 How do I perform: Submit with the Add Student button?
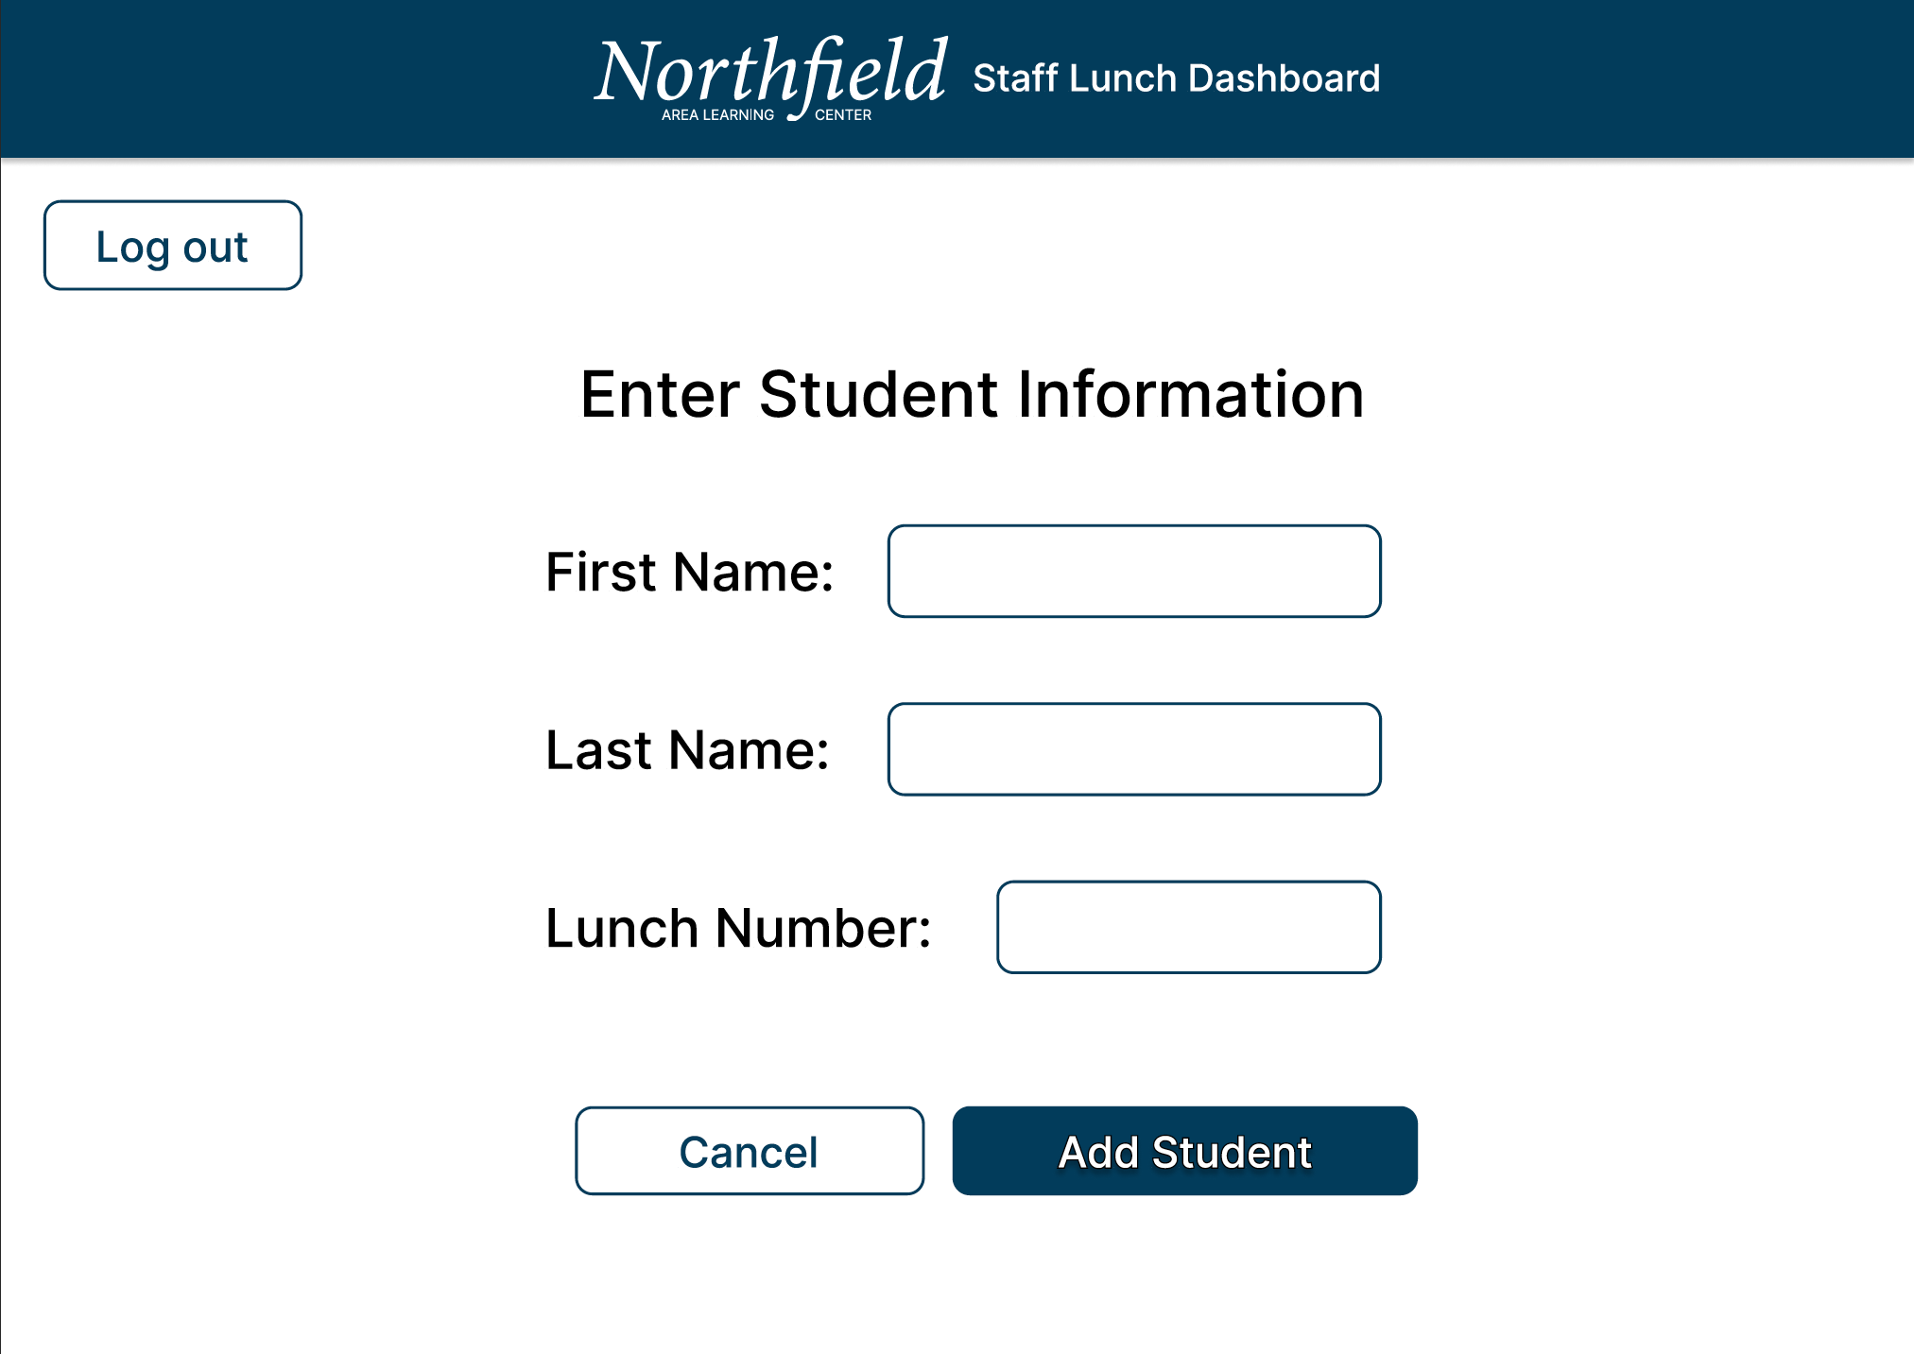click(x=1184, y=1151)
